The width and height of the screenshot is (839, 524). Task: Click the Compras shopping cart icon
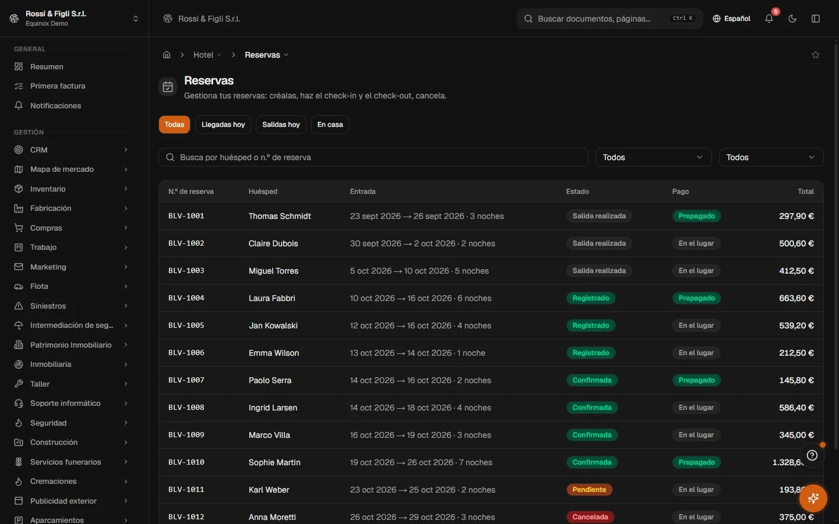pyautogui.click(x=19, y=228)
